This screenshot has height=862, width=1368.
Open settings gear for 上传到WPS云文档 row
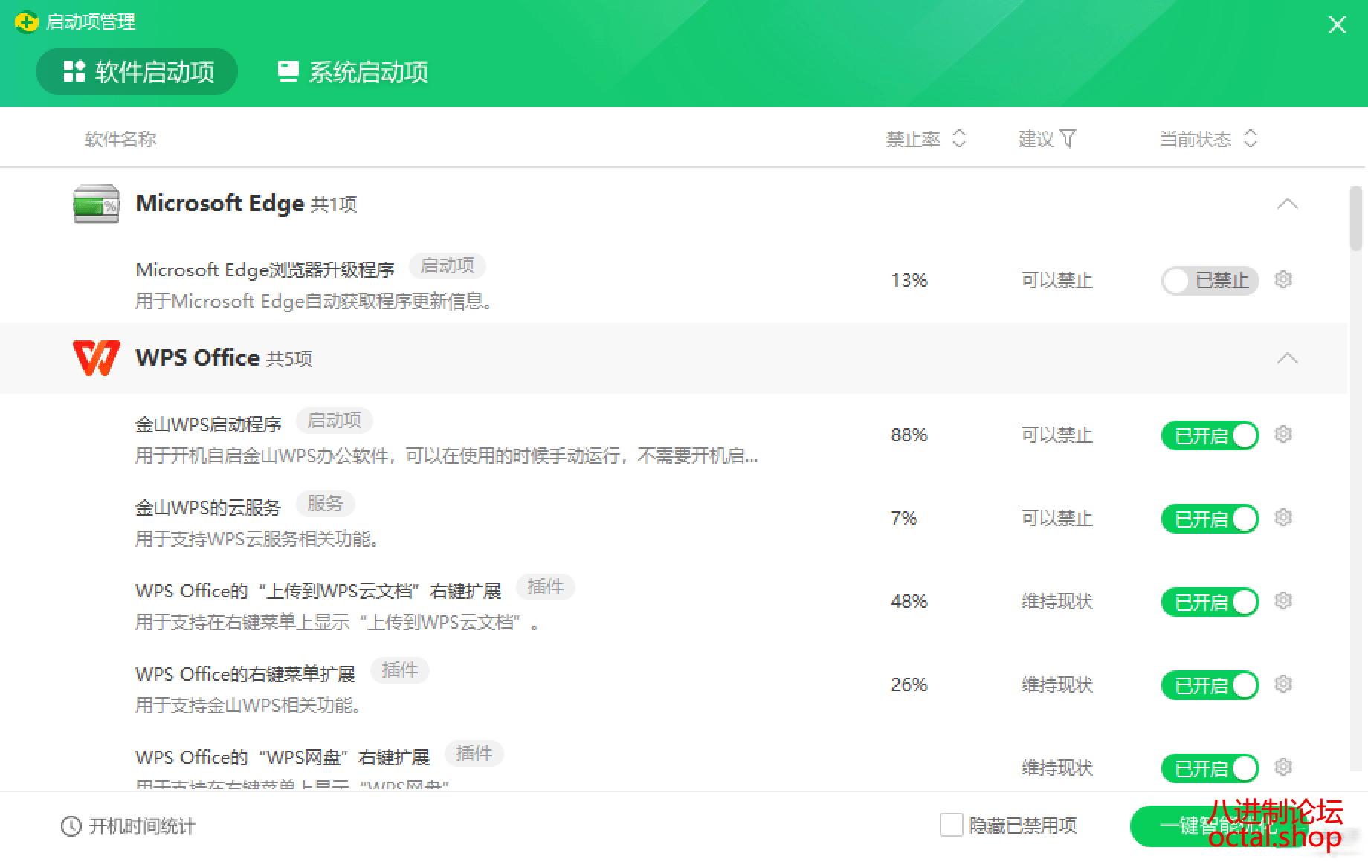(x=1283, y=600)
